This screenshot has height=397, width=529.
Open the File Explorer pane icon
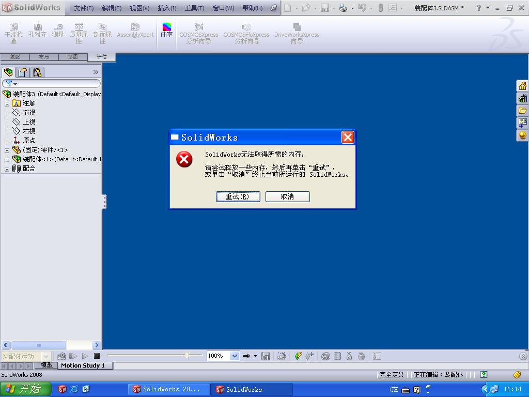tap(522, 111)
